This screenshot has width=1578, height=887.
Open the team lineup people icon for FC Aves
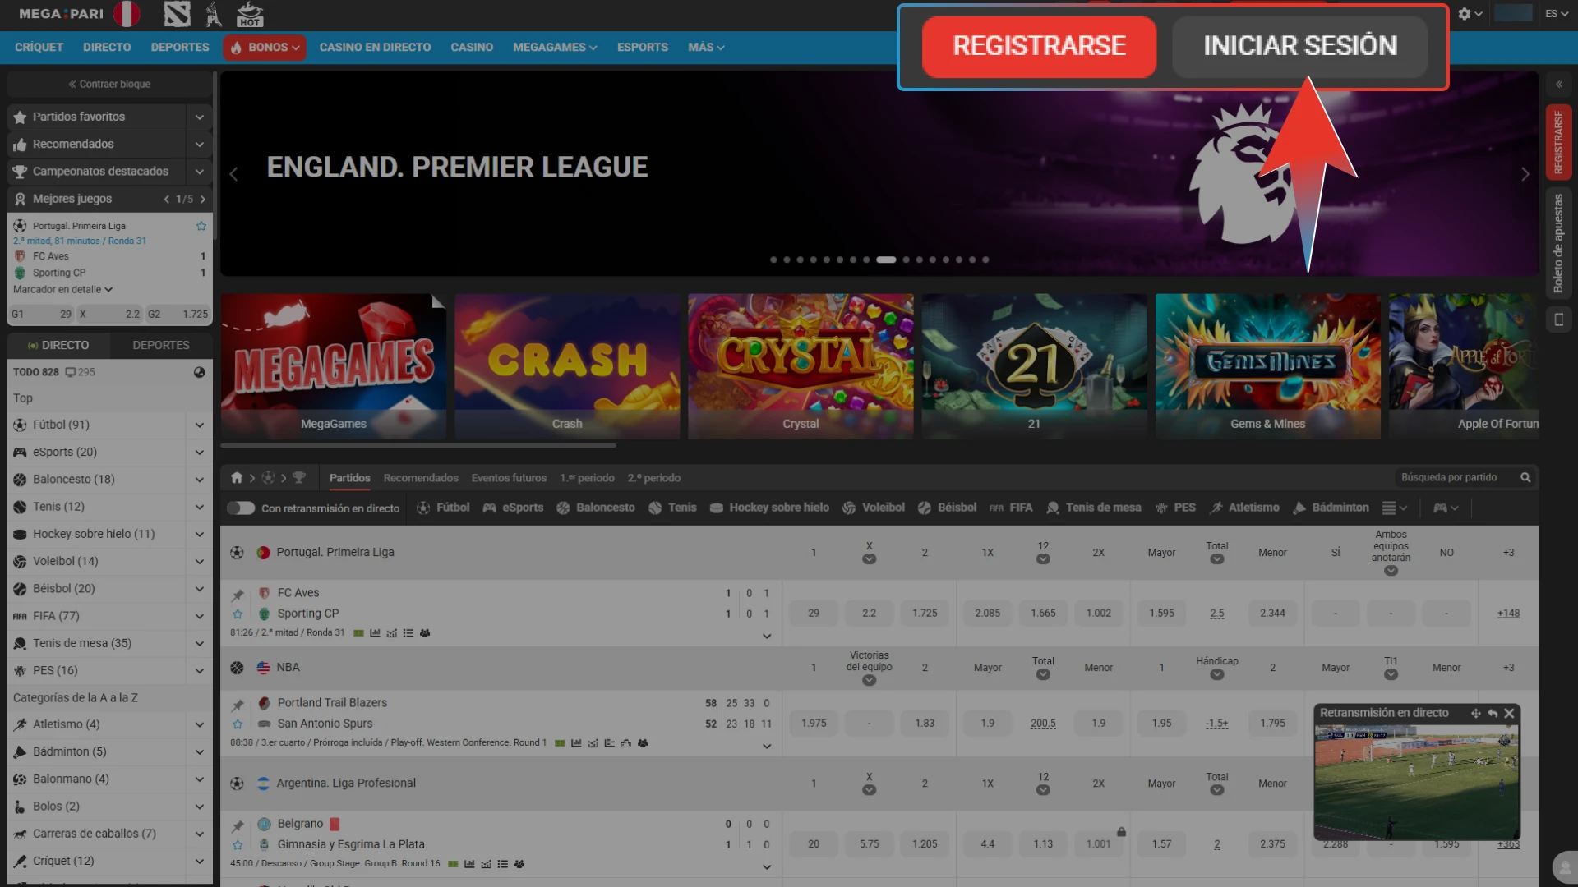(x=425, y=633)
